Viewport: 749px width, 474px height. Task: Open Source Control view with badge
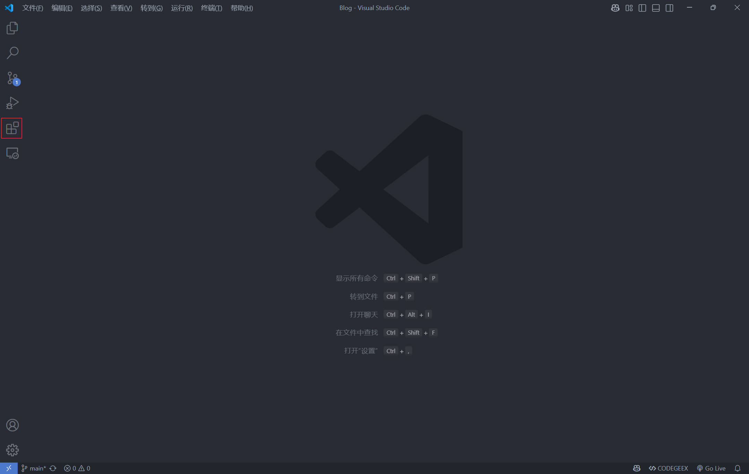pos(12,78)
